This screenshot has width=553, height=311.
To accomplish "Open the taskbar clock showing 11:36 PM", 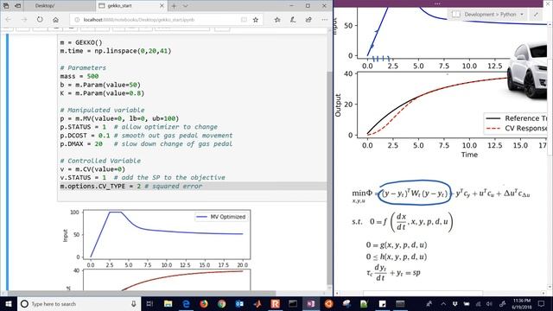I will click(522, 303).
